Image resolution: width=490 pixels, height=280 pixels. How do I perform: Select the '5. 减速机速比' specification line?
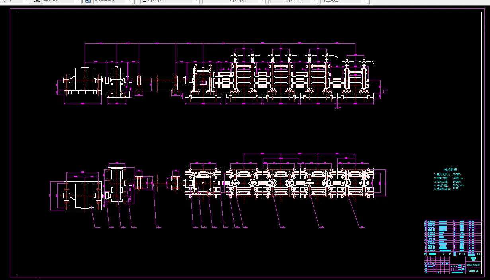447,189
